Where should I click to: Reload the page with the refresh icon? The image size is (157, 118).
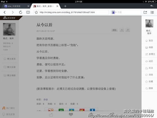click(20, 12)
